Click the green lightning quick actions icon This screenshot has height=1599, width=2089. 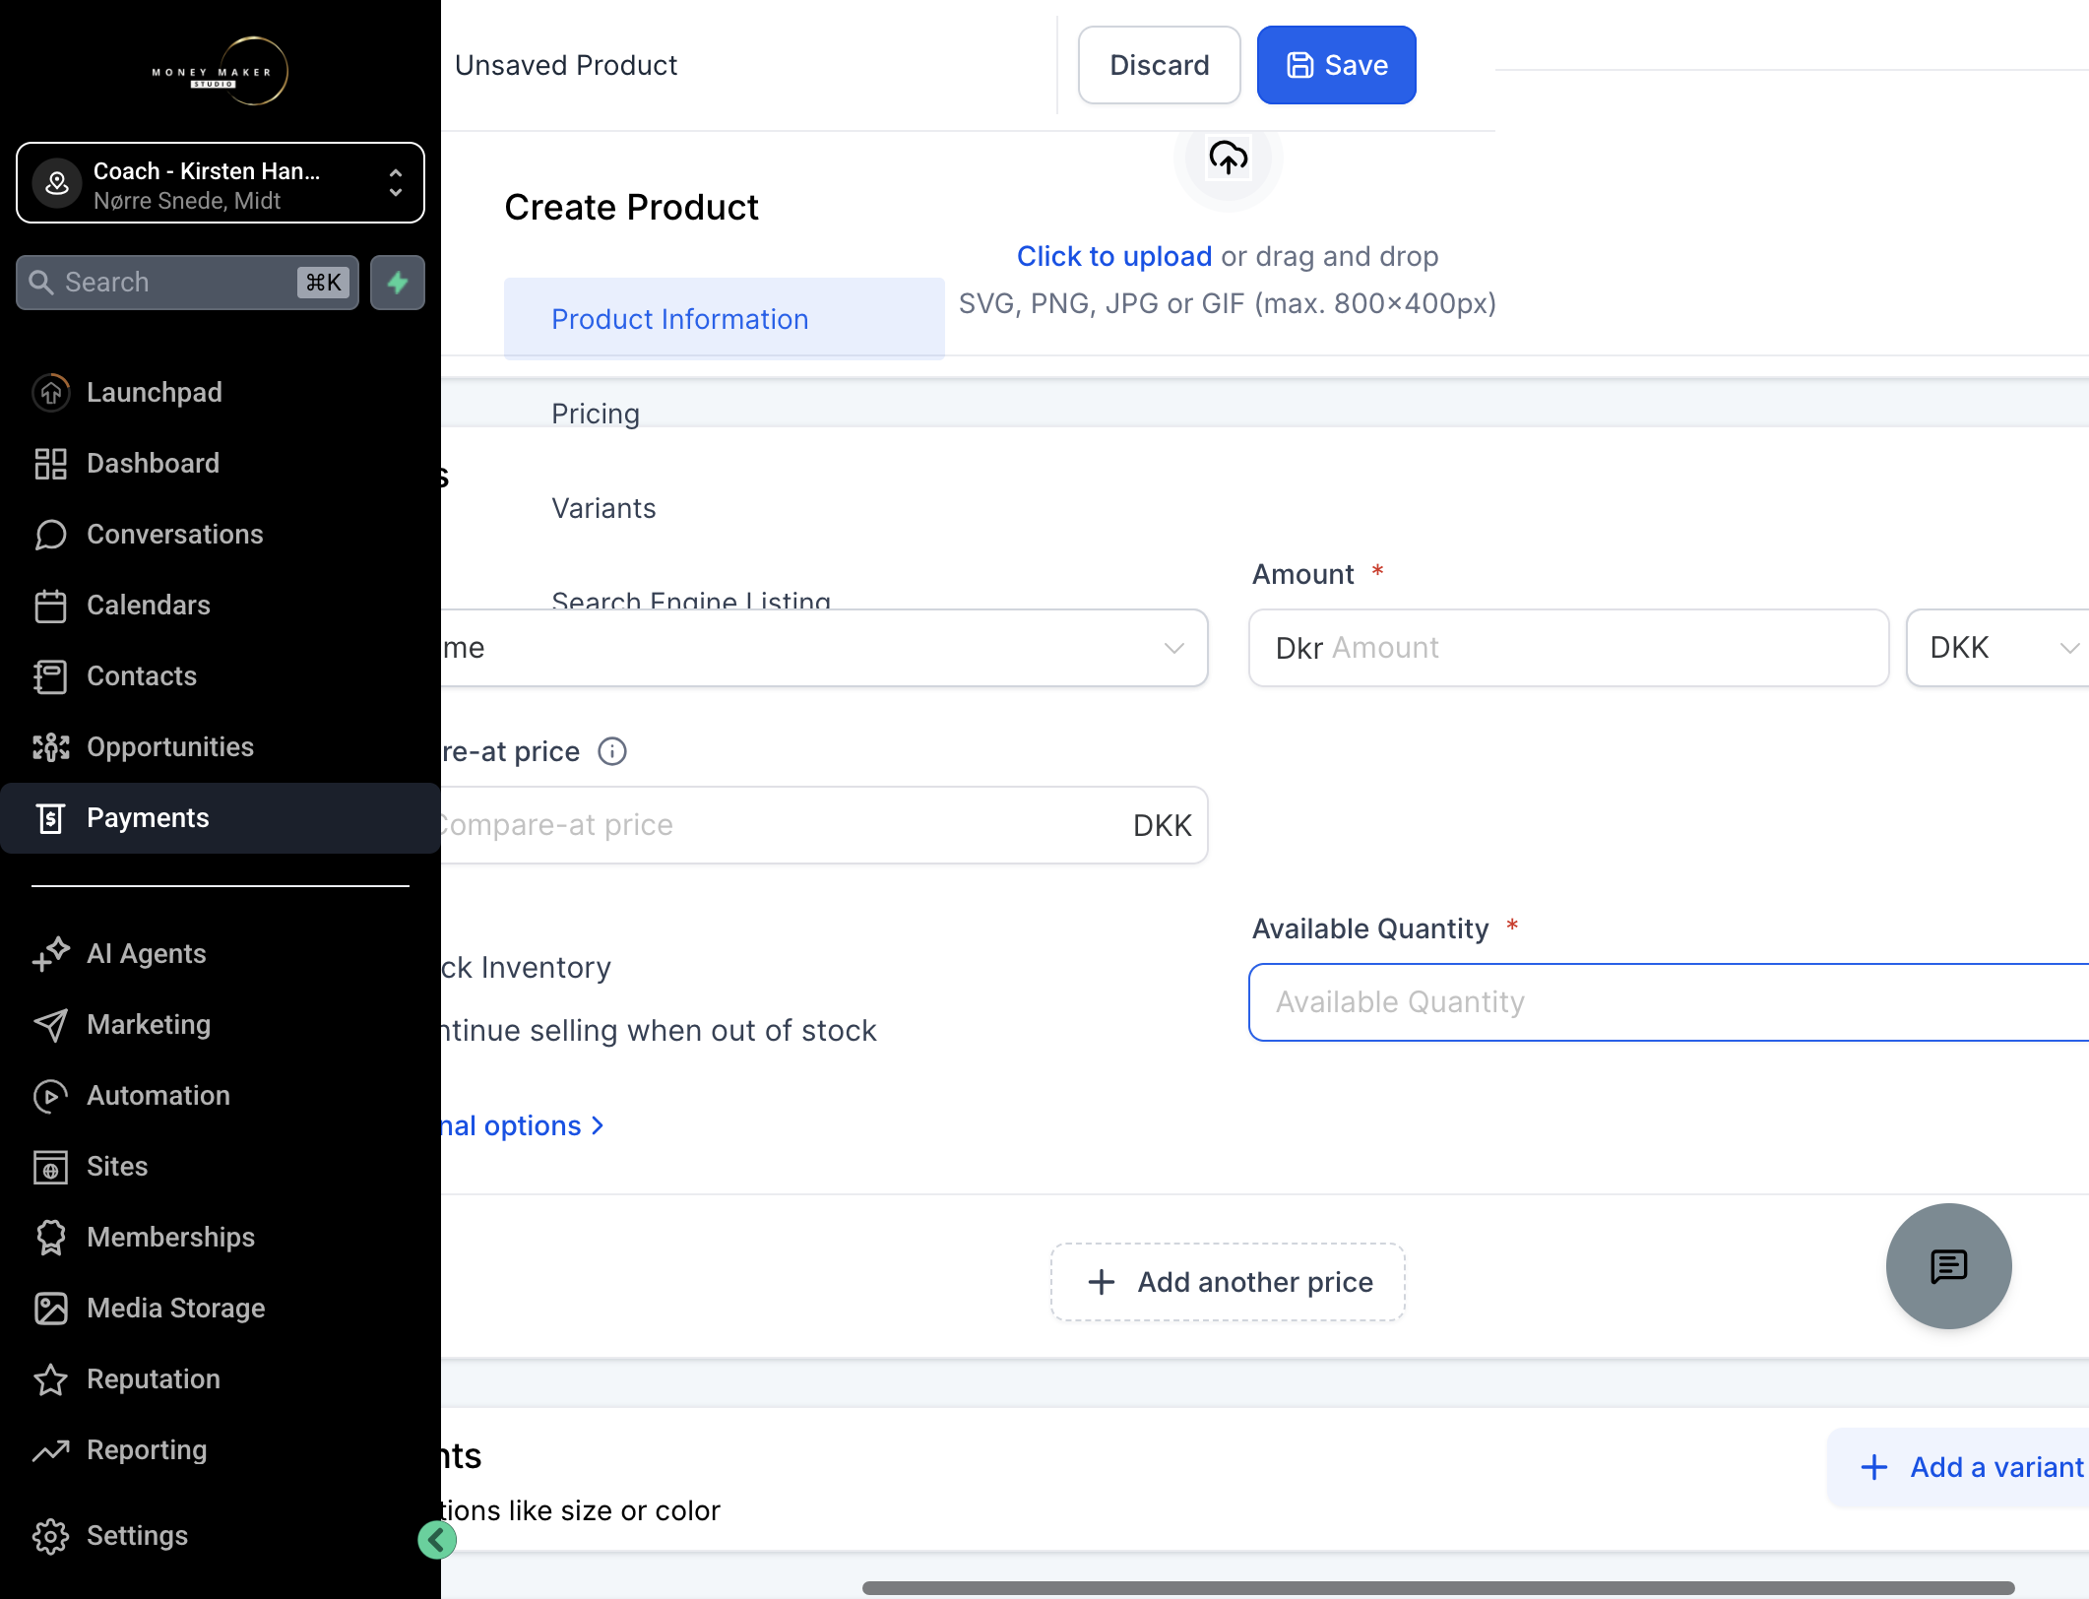click(398, 283)
